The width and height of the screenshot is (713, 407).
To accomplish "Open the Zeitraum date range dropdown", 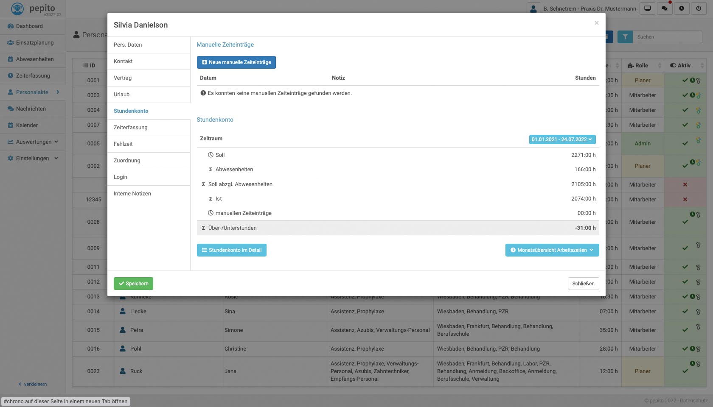I will click(562, 139).
